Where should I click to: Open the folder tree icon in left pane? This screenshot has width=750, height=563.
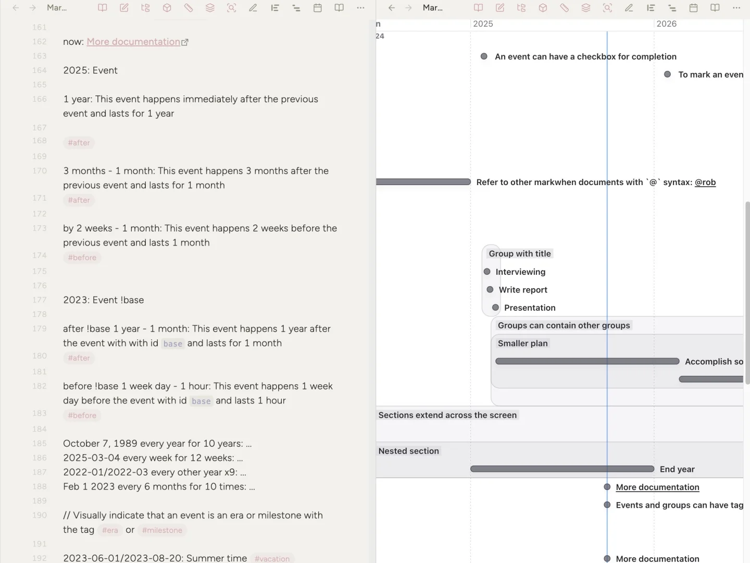[145, 8]
